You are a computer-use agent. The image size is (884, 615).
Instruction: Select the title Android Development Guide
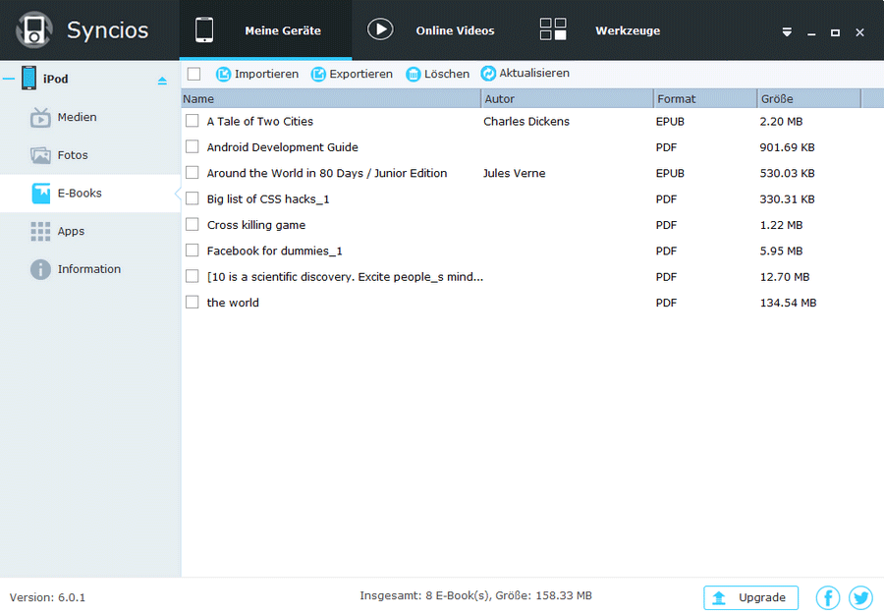point(283,147)
